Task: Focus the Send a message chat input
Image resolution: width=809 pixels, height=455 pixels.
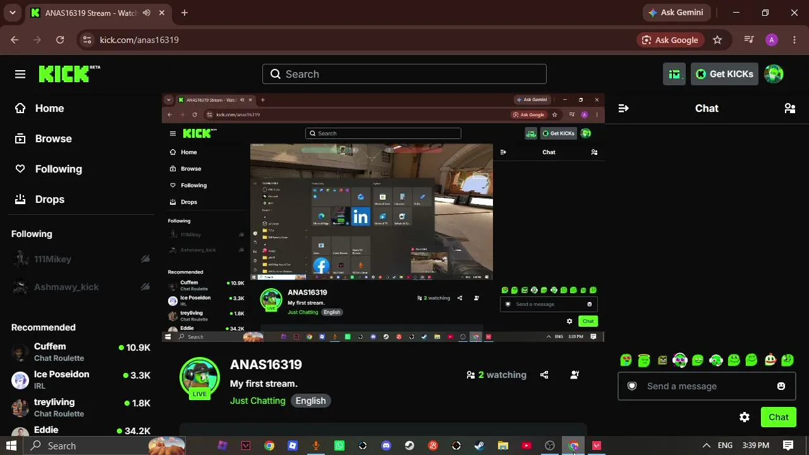Action: coord(707,386)
